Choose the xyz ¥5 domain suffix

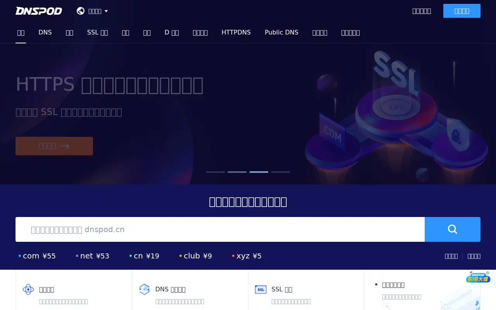[x=247, y=256]
